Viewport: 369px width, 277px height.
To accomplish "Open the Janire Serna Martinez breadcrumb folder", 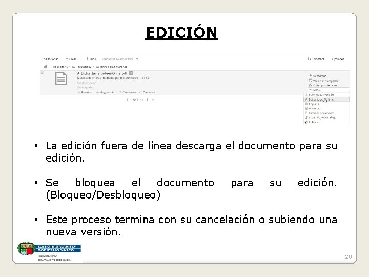I will pyautogui.click(x=112, y=67).
